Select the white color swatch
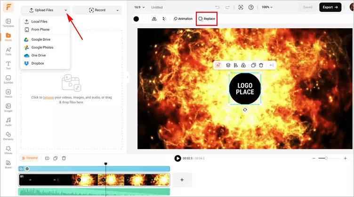Viewport: 354px width, 197px height. [144, 19]
